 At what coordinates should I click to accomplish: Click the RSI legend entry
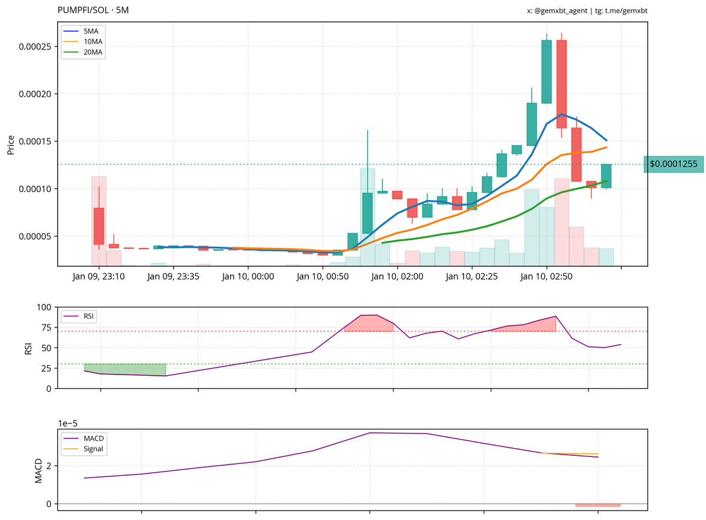point(79,316)
